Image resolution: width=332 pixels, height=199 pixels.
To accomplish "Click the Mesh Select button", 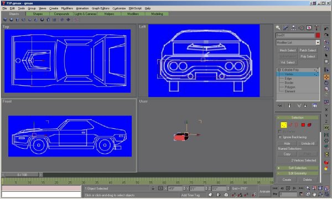I will point(287,50).
